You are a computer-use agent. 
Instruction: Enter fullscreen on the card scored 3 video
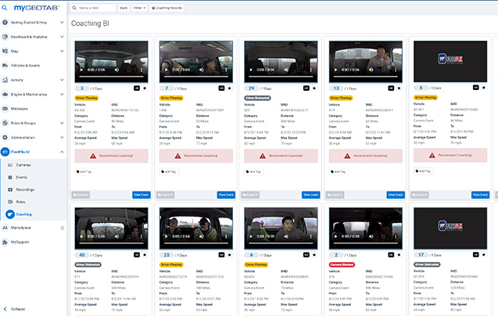coord(129,70)
